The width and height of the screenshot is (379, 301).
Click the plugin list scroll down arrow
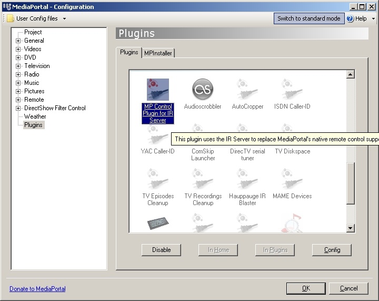[x=351, y=228]
